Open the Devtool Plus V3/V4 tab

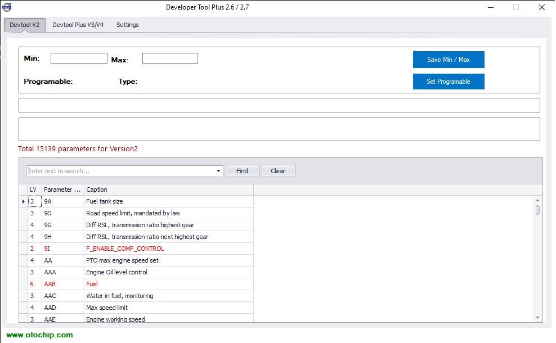pyautogui.click(x=78, y=25)
